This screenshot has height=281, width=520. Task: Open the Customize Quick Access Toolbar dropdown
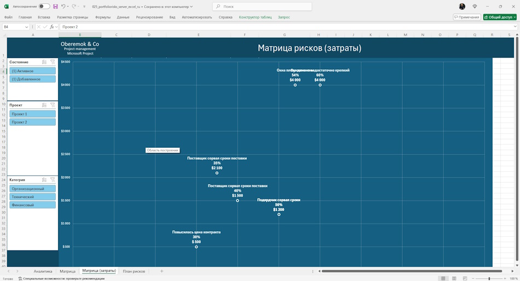(x=84, y=7)
